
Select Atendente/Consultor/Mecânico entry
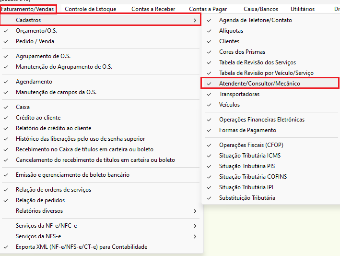(259, 84)
